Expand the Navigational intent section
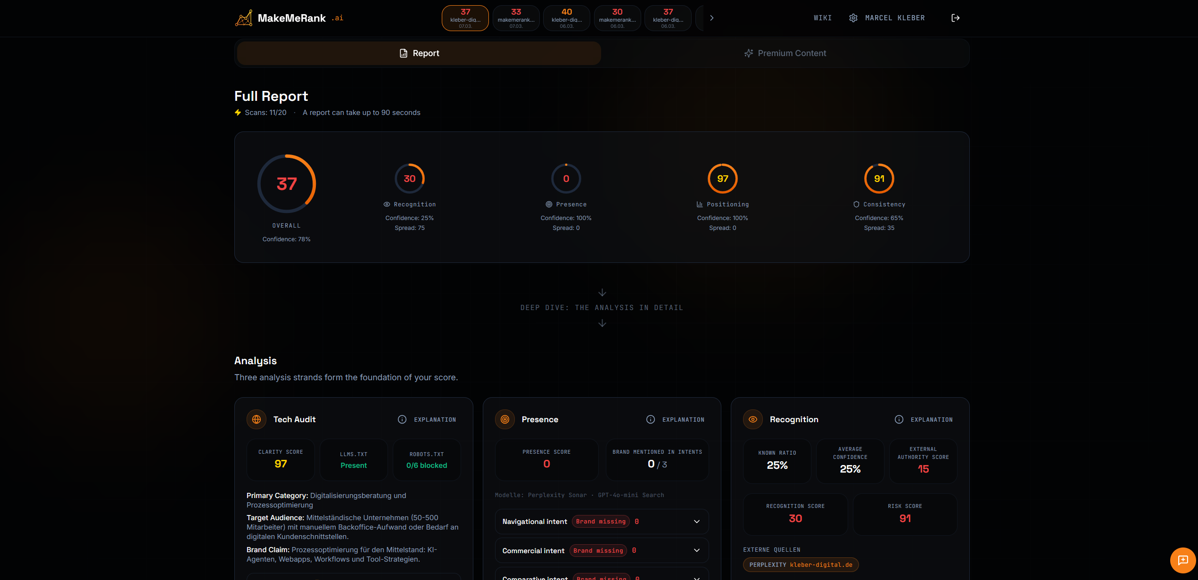Image resolution: width=1198 pixels, height=580 pixels. click(x=696, y=521)
